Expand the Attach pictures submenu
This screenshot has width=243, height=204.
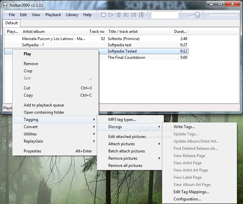tap(130, 144)
